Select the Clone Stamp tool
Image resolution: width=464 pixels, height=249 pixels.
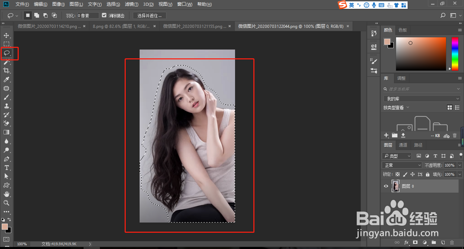click(x=6, y=106)
